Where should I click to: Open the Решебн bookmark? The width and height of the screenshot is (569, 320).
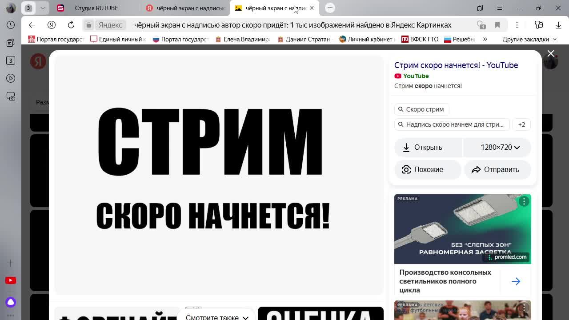click(x=460, y=39)
